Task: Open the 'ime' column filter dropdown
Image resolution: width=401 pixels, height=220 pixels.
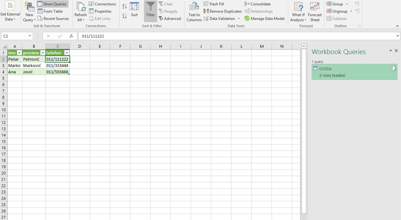Action: pyautogui.click(x=19, y=53)
